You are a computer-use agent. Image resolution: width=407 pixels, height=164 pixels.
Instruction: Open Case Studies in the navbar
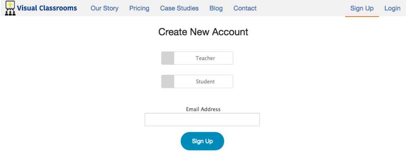click(179, 8)
